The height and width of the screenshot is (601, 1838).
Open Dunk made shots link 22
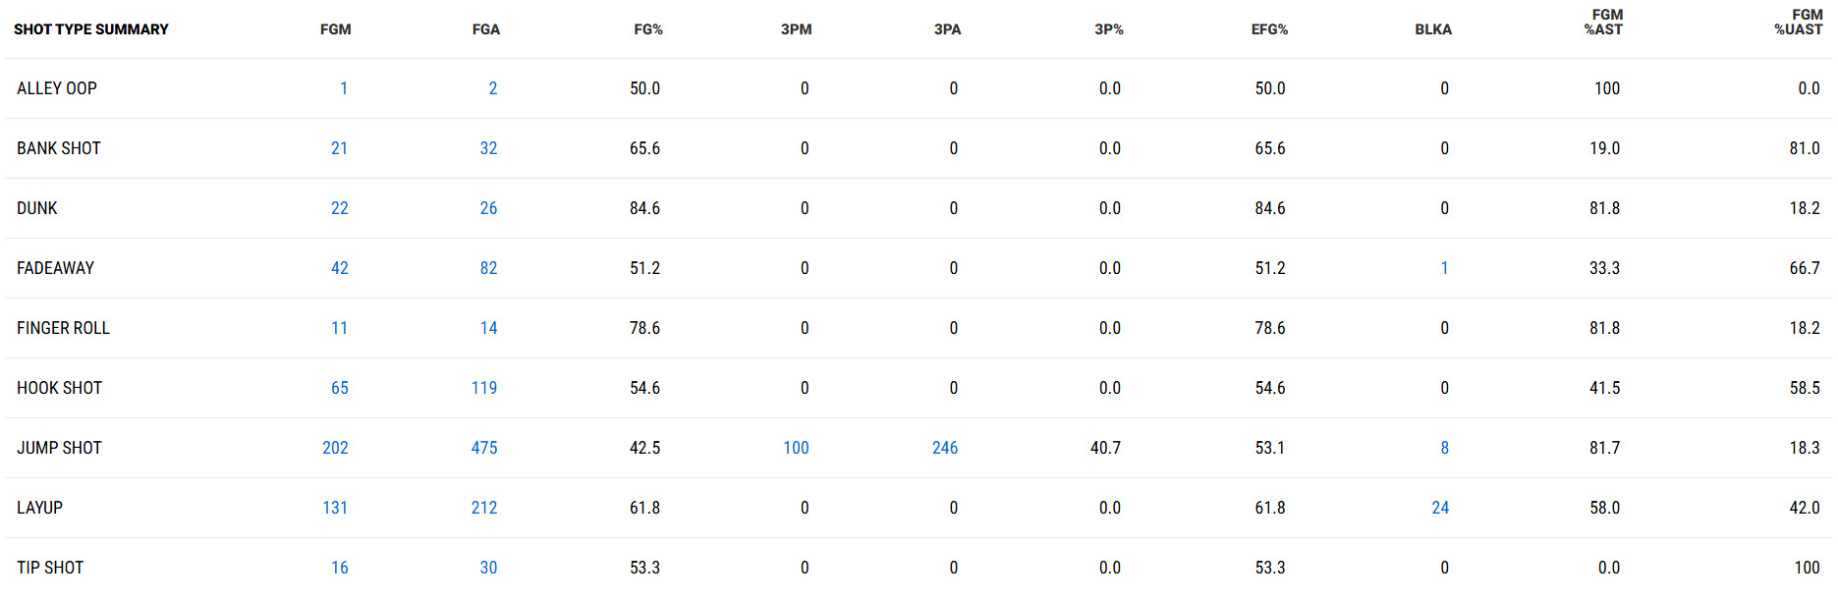click(340, 208)
